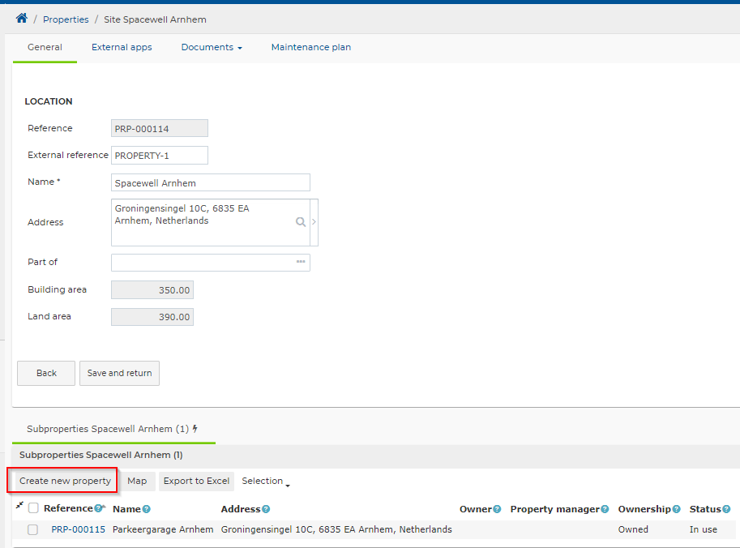740x548 pixels.
Task: Click Export to Excel
Action: (196, 481)
